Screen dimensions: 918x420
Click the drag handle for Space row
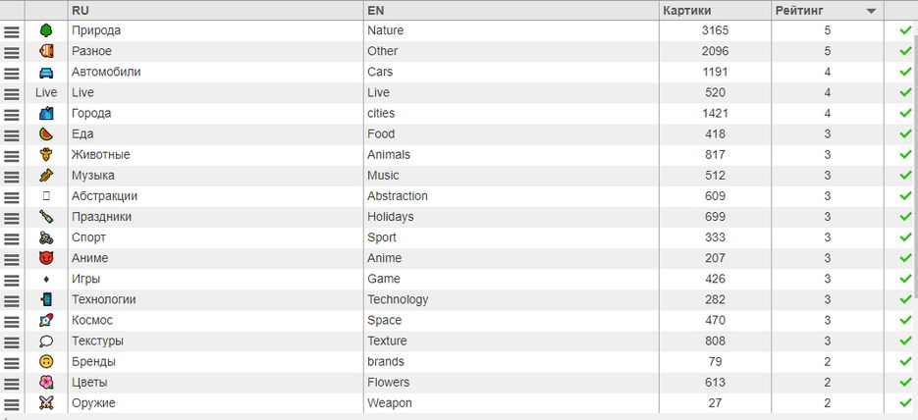(x=12, y=320)
